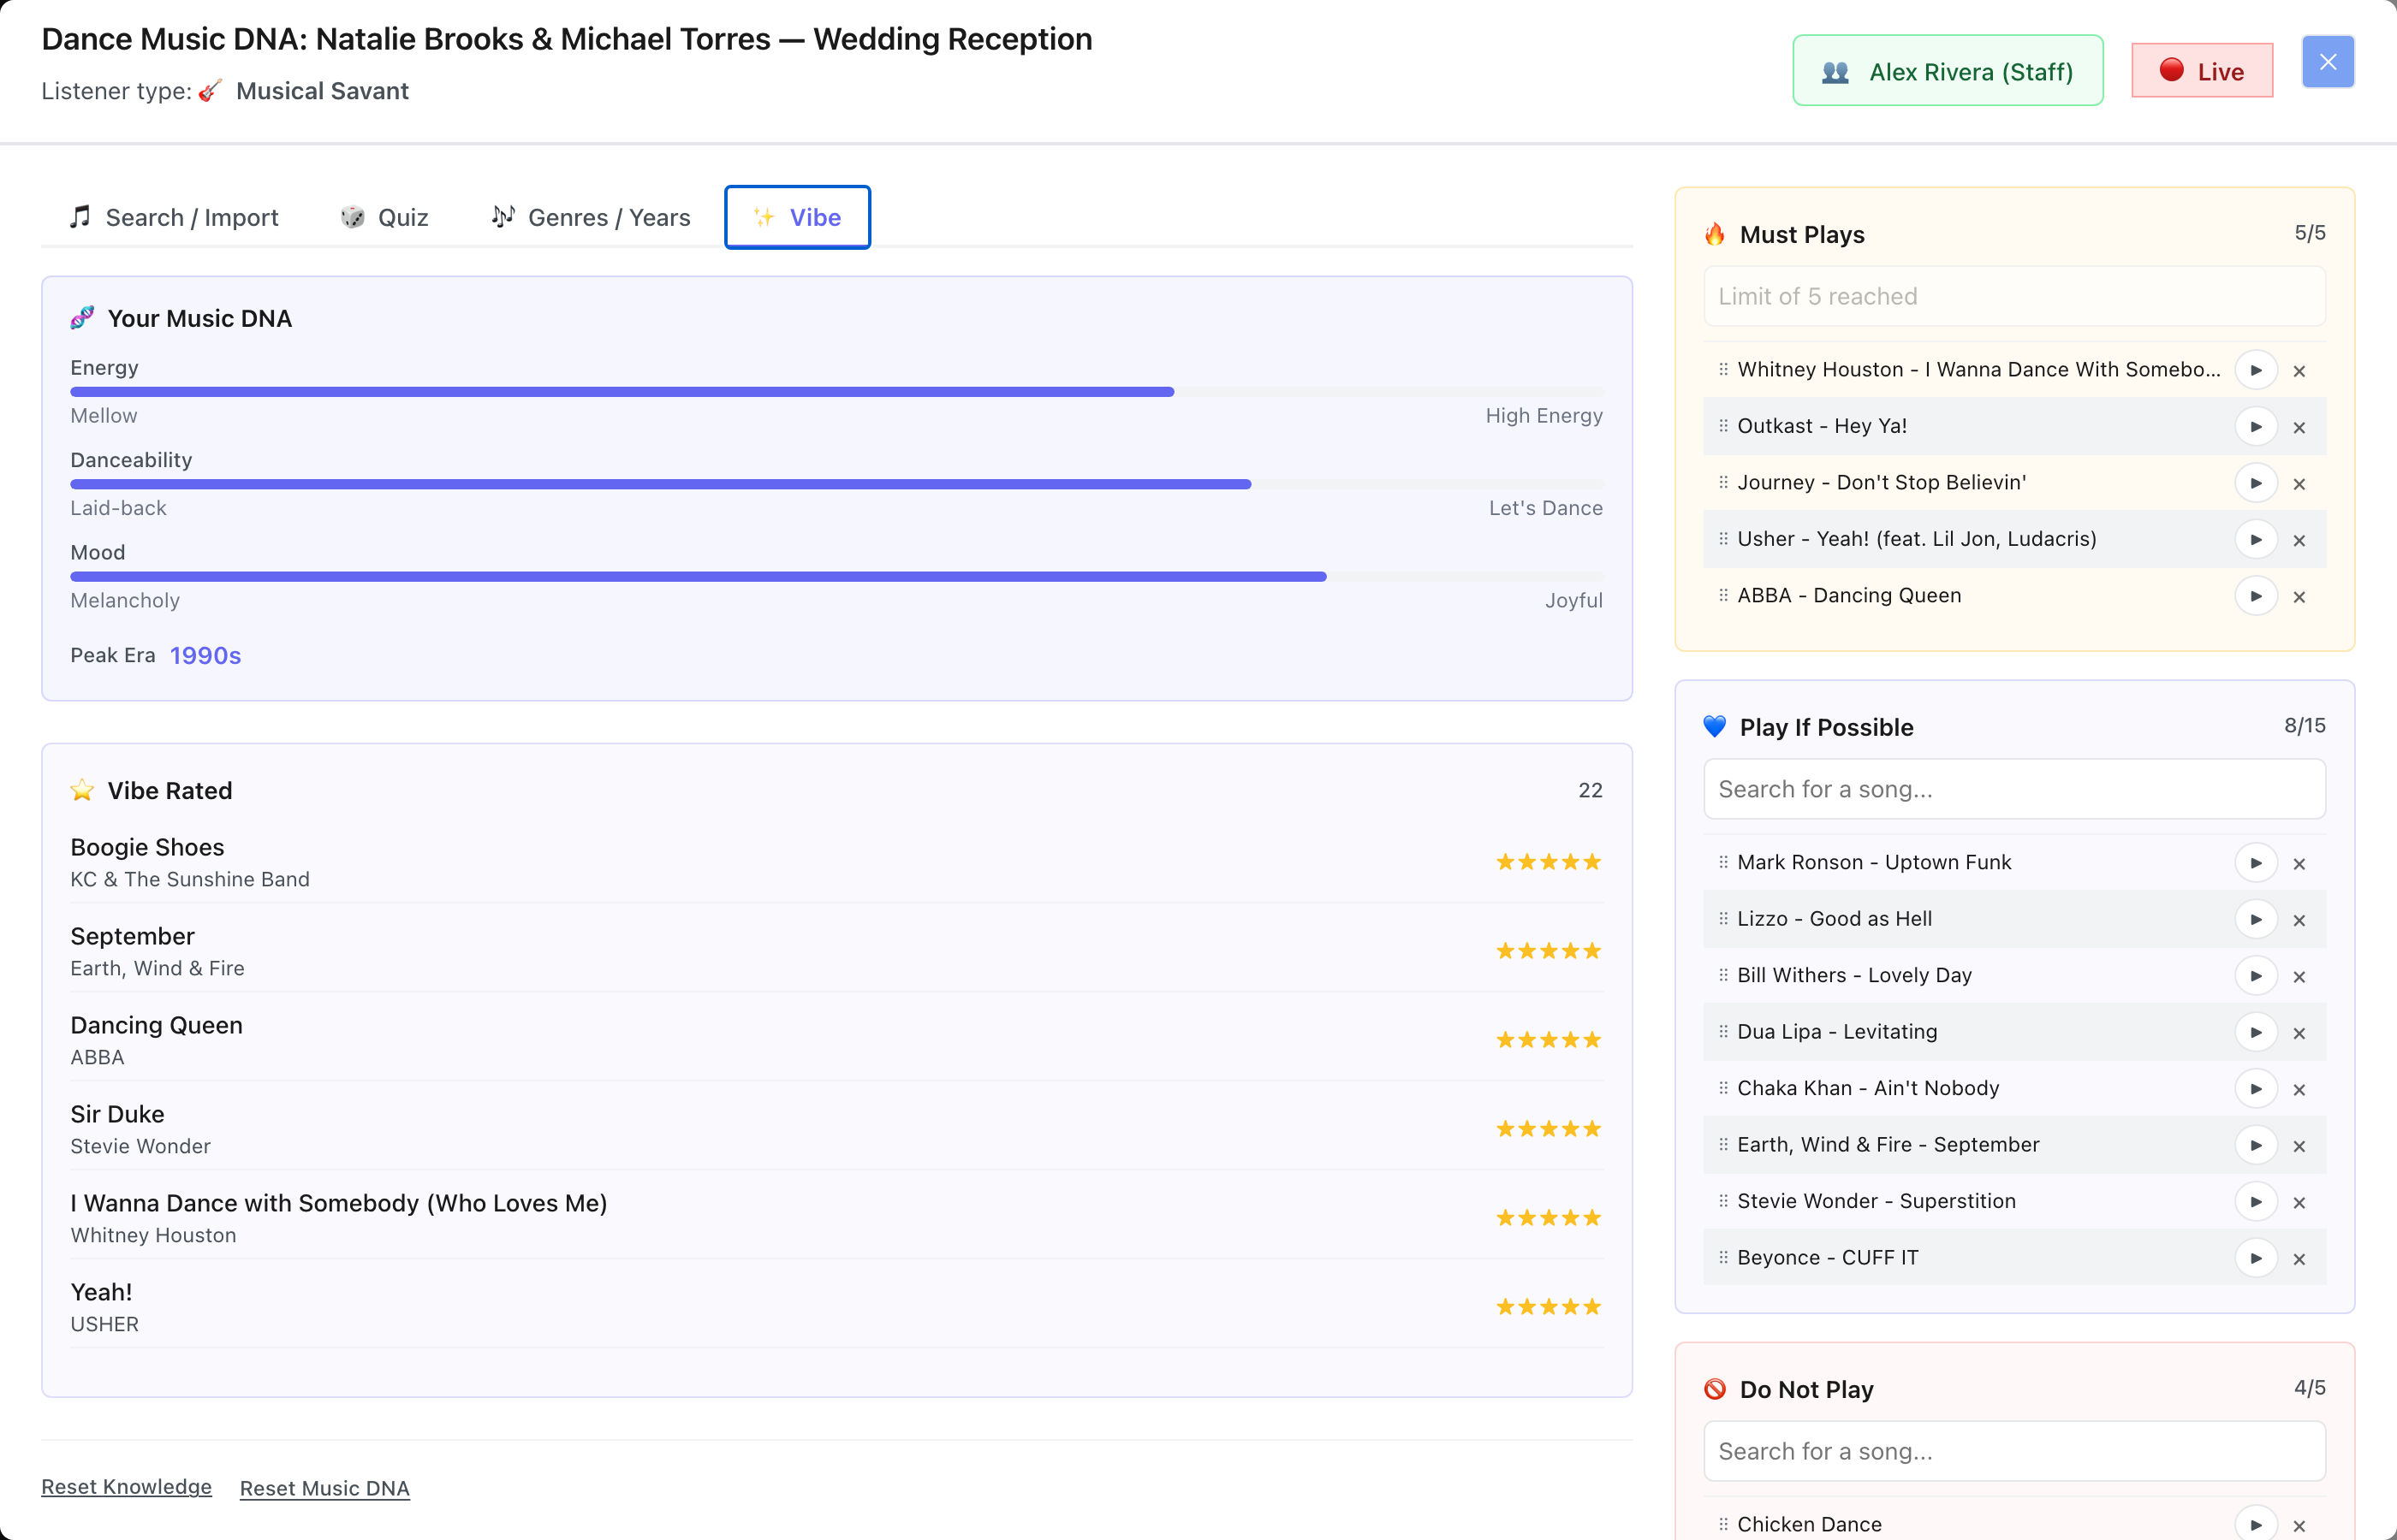This screenshot has height=1540, width=2397.
Task: Remove Usher - Yeah! from Must Plays
Action: click(2299, 541)
